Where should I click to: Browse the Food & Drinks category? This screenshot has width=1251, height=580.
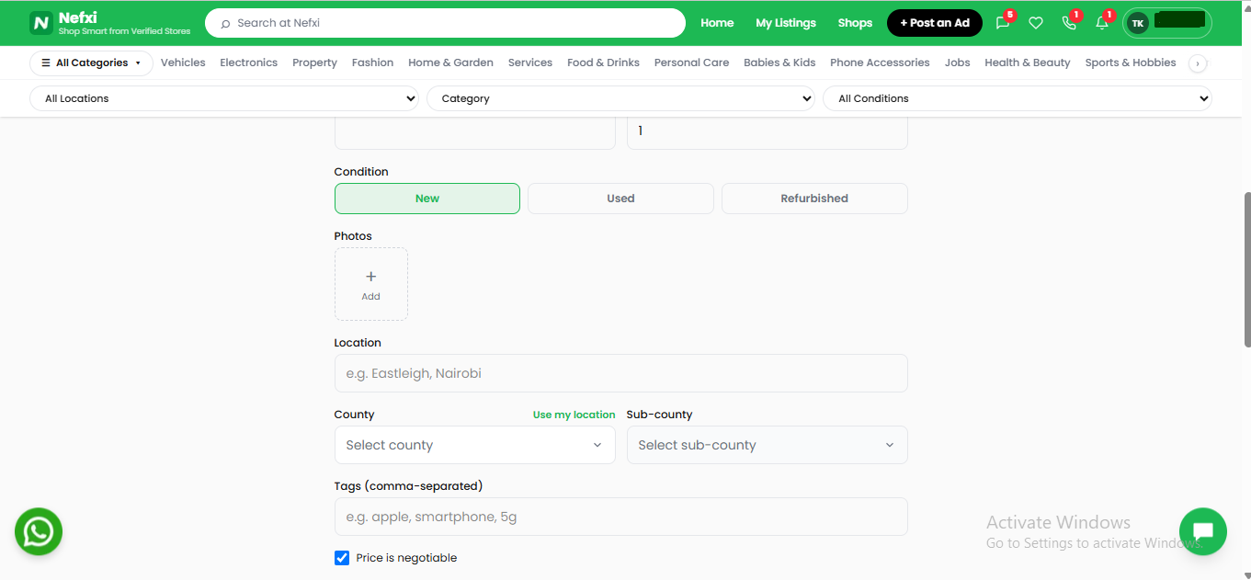[603, 63]
